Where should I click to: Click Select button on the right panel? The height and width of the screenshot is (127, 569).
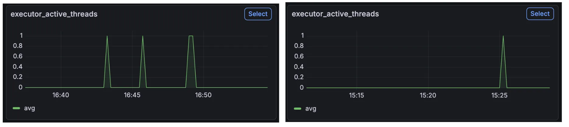point(540,14)
